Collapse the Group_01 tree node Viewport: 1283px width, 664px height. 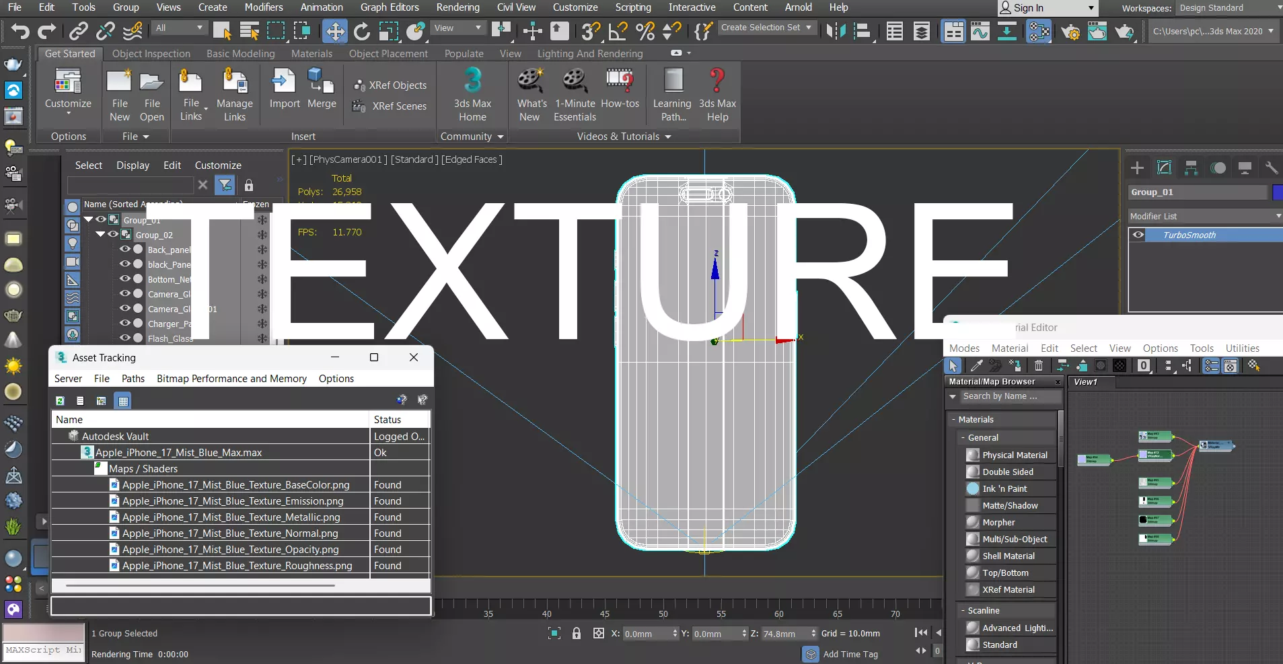click(x=88, y=219)
